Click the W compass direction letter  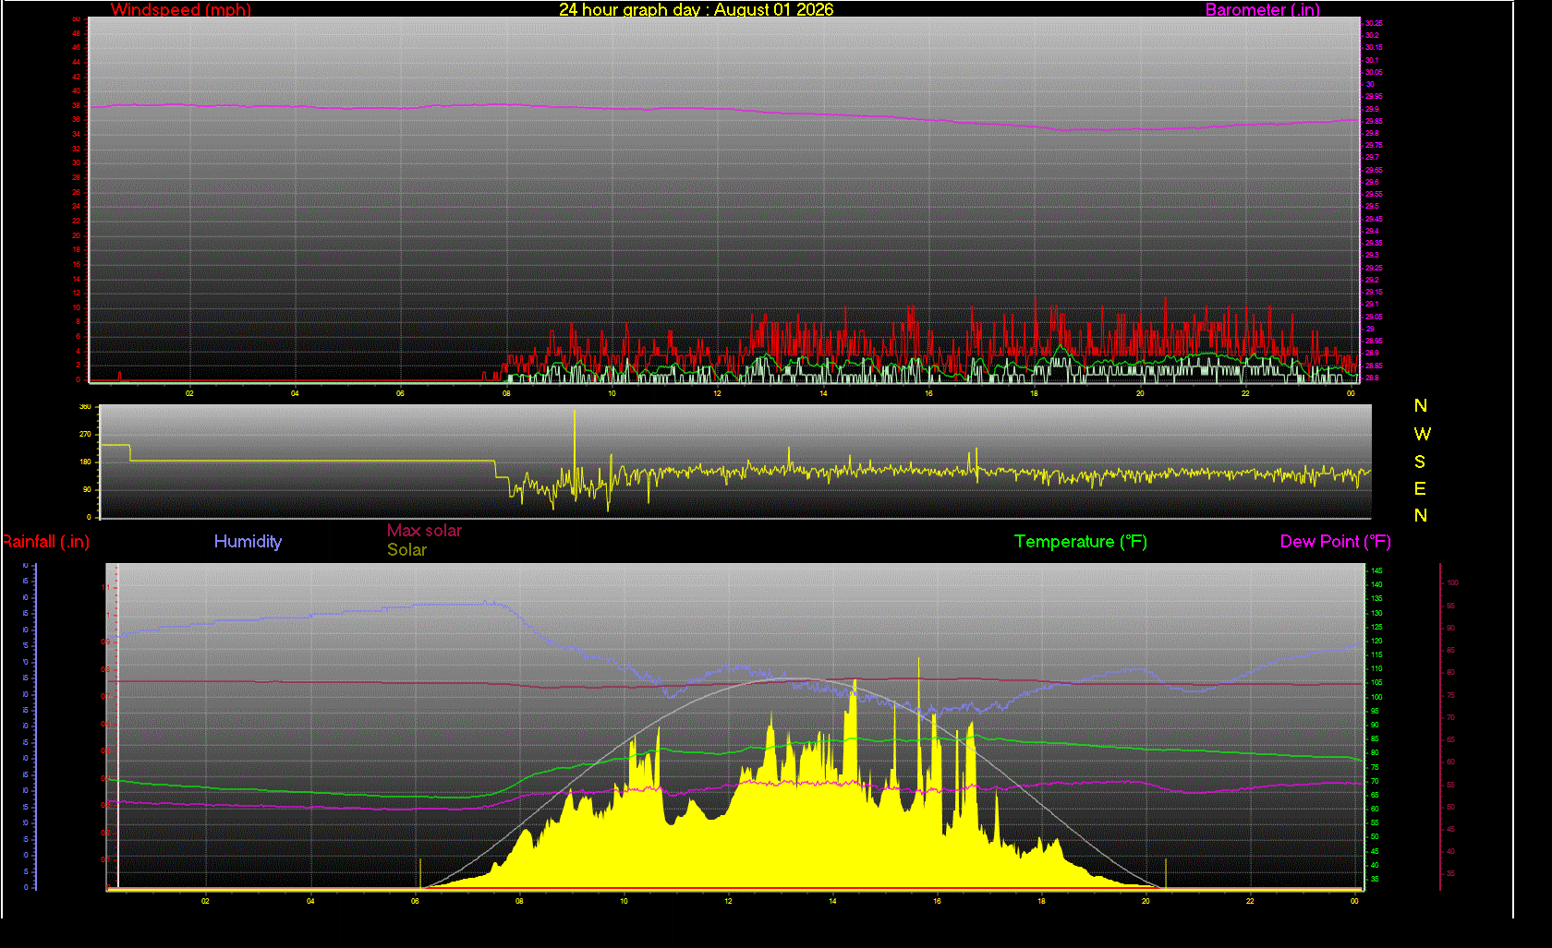click(1422, 434)
